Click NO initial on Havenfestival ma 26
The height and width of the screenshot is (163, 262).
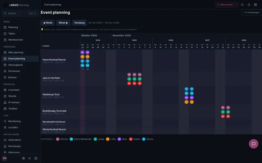(x=83, y=52)
